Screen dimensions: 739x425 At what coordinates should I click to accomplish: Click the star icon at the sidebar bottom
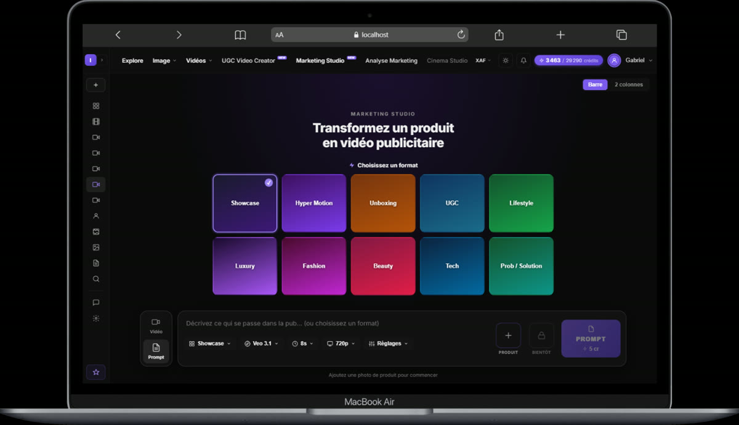coord(96,372)
